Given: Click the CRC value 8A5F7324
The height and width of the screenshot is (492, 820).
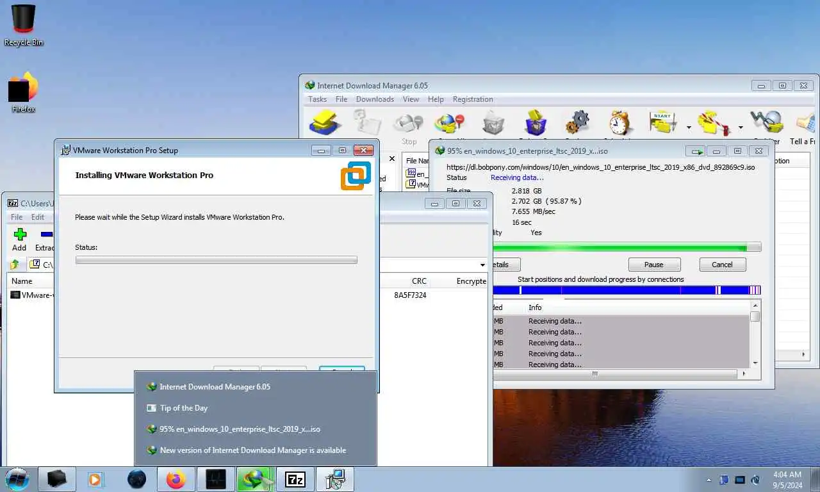Looking at the screenshot, I should pos(410,295).
